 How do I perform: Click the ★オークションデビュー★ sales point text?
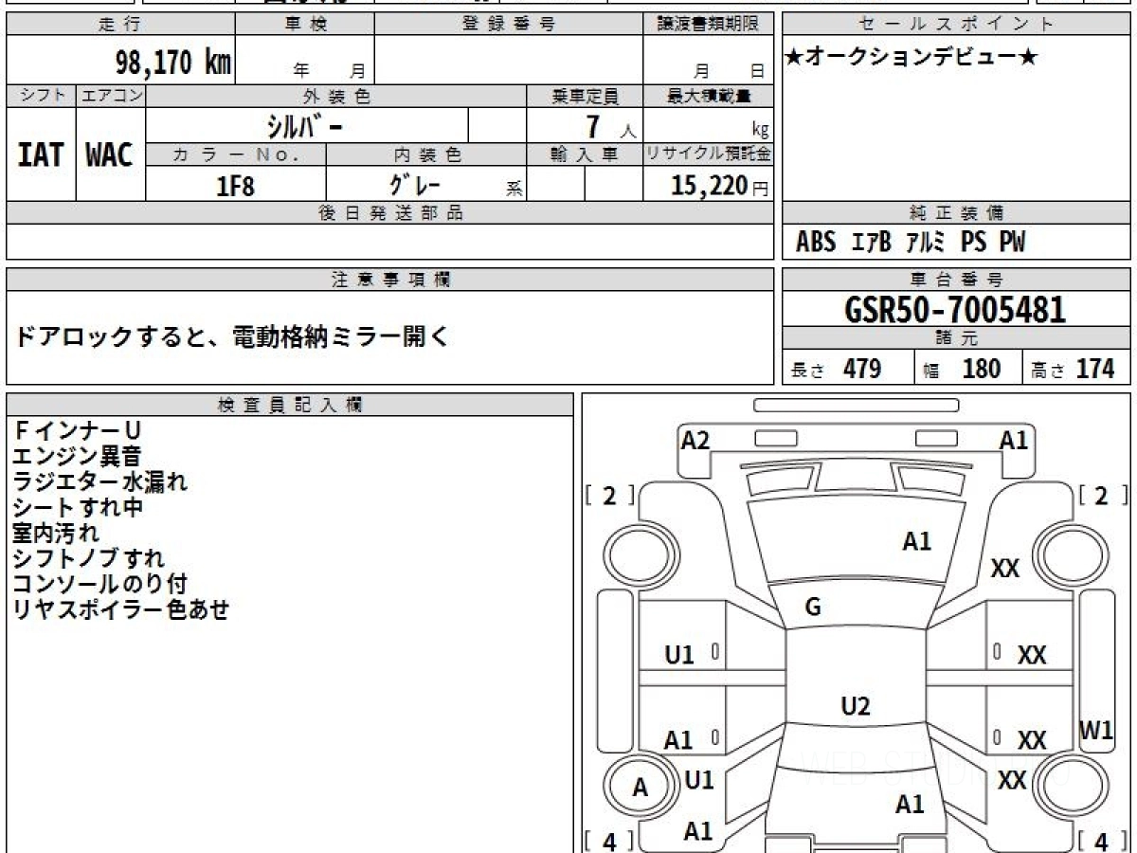click(911, 58)
